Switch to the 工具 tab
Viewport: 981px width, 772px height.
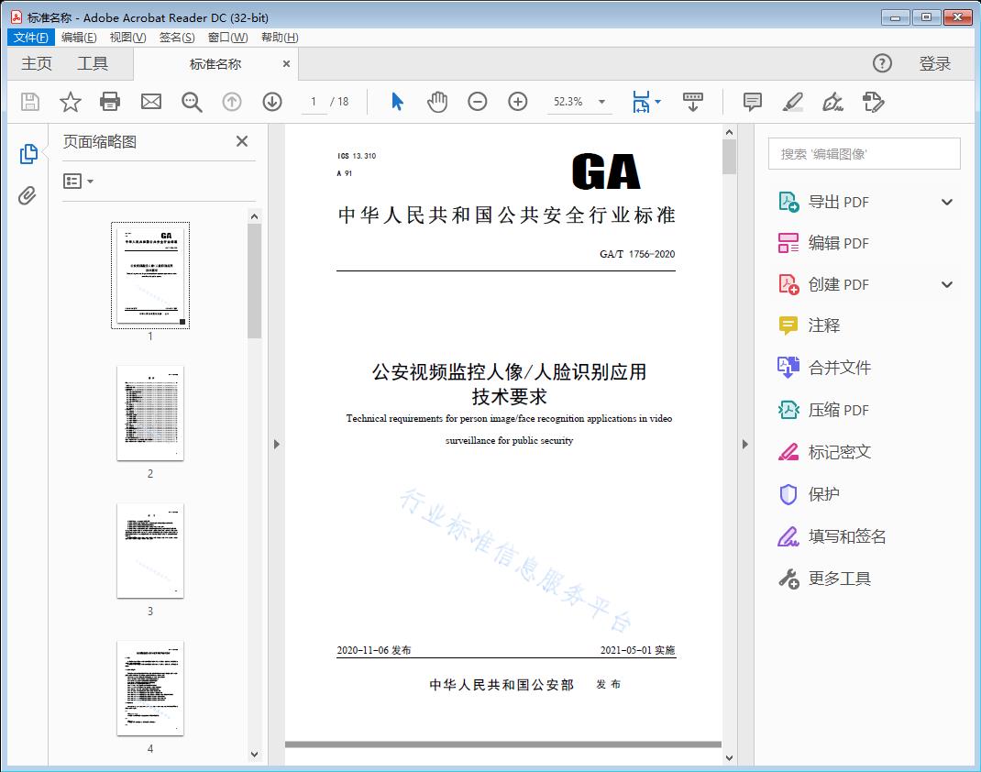pos(94,63)
